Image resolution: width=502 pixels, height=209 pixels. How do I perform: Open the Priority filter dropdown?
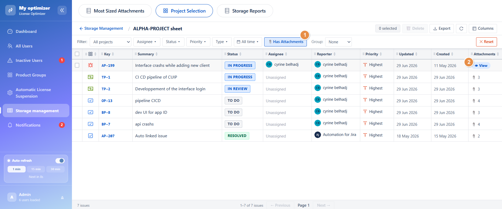tap(198, 42)
